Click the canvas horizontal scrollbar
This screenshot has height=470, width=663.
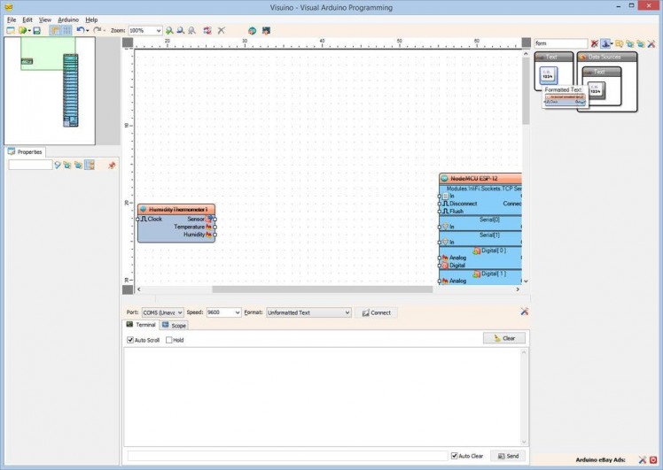pos(284,289)
